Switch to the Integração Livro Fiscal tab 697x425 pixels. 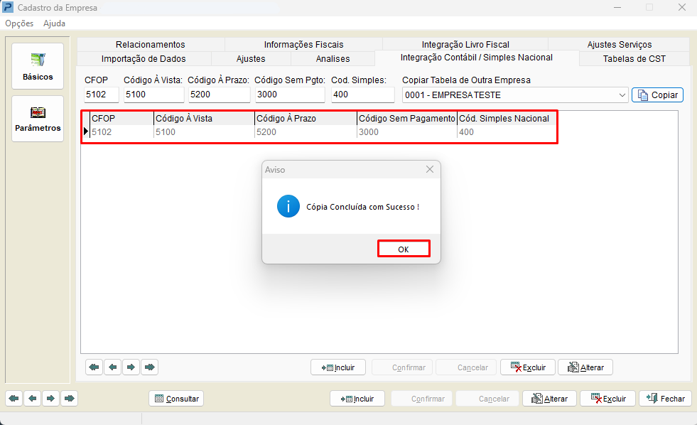[x=465, y=45]
